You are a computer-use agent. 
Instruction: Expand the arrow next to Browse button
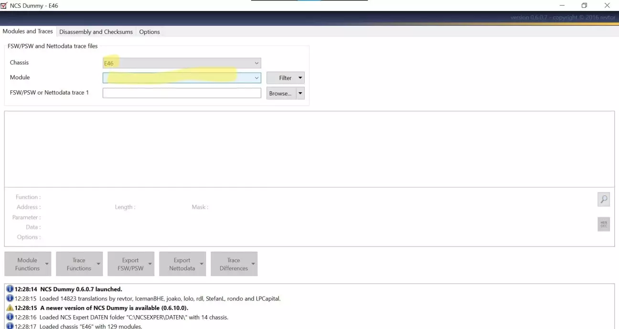tap(300, 93)
